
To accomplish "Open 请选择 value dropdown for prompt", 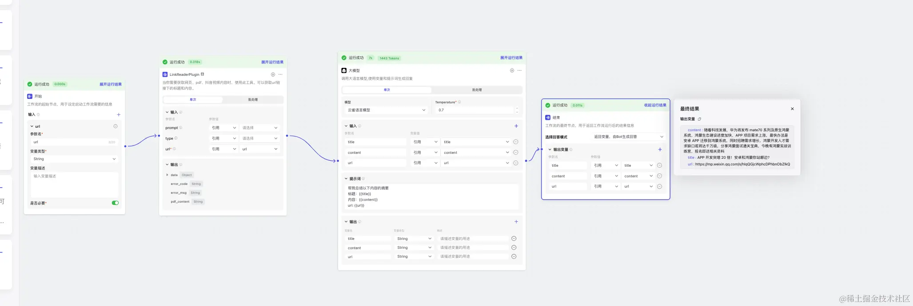I will point(260,128).
